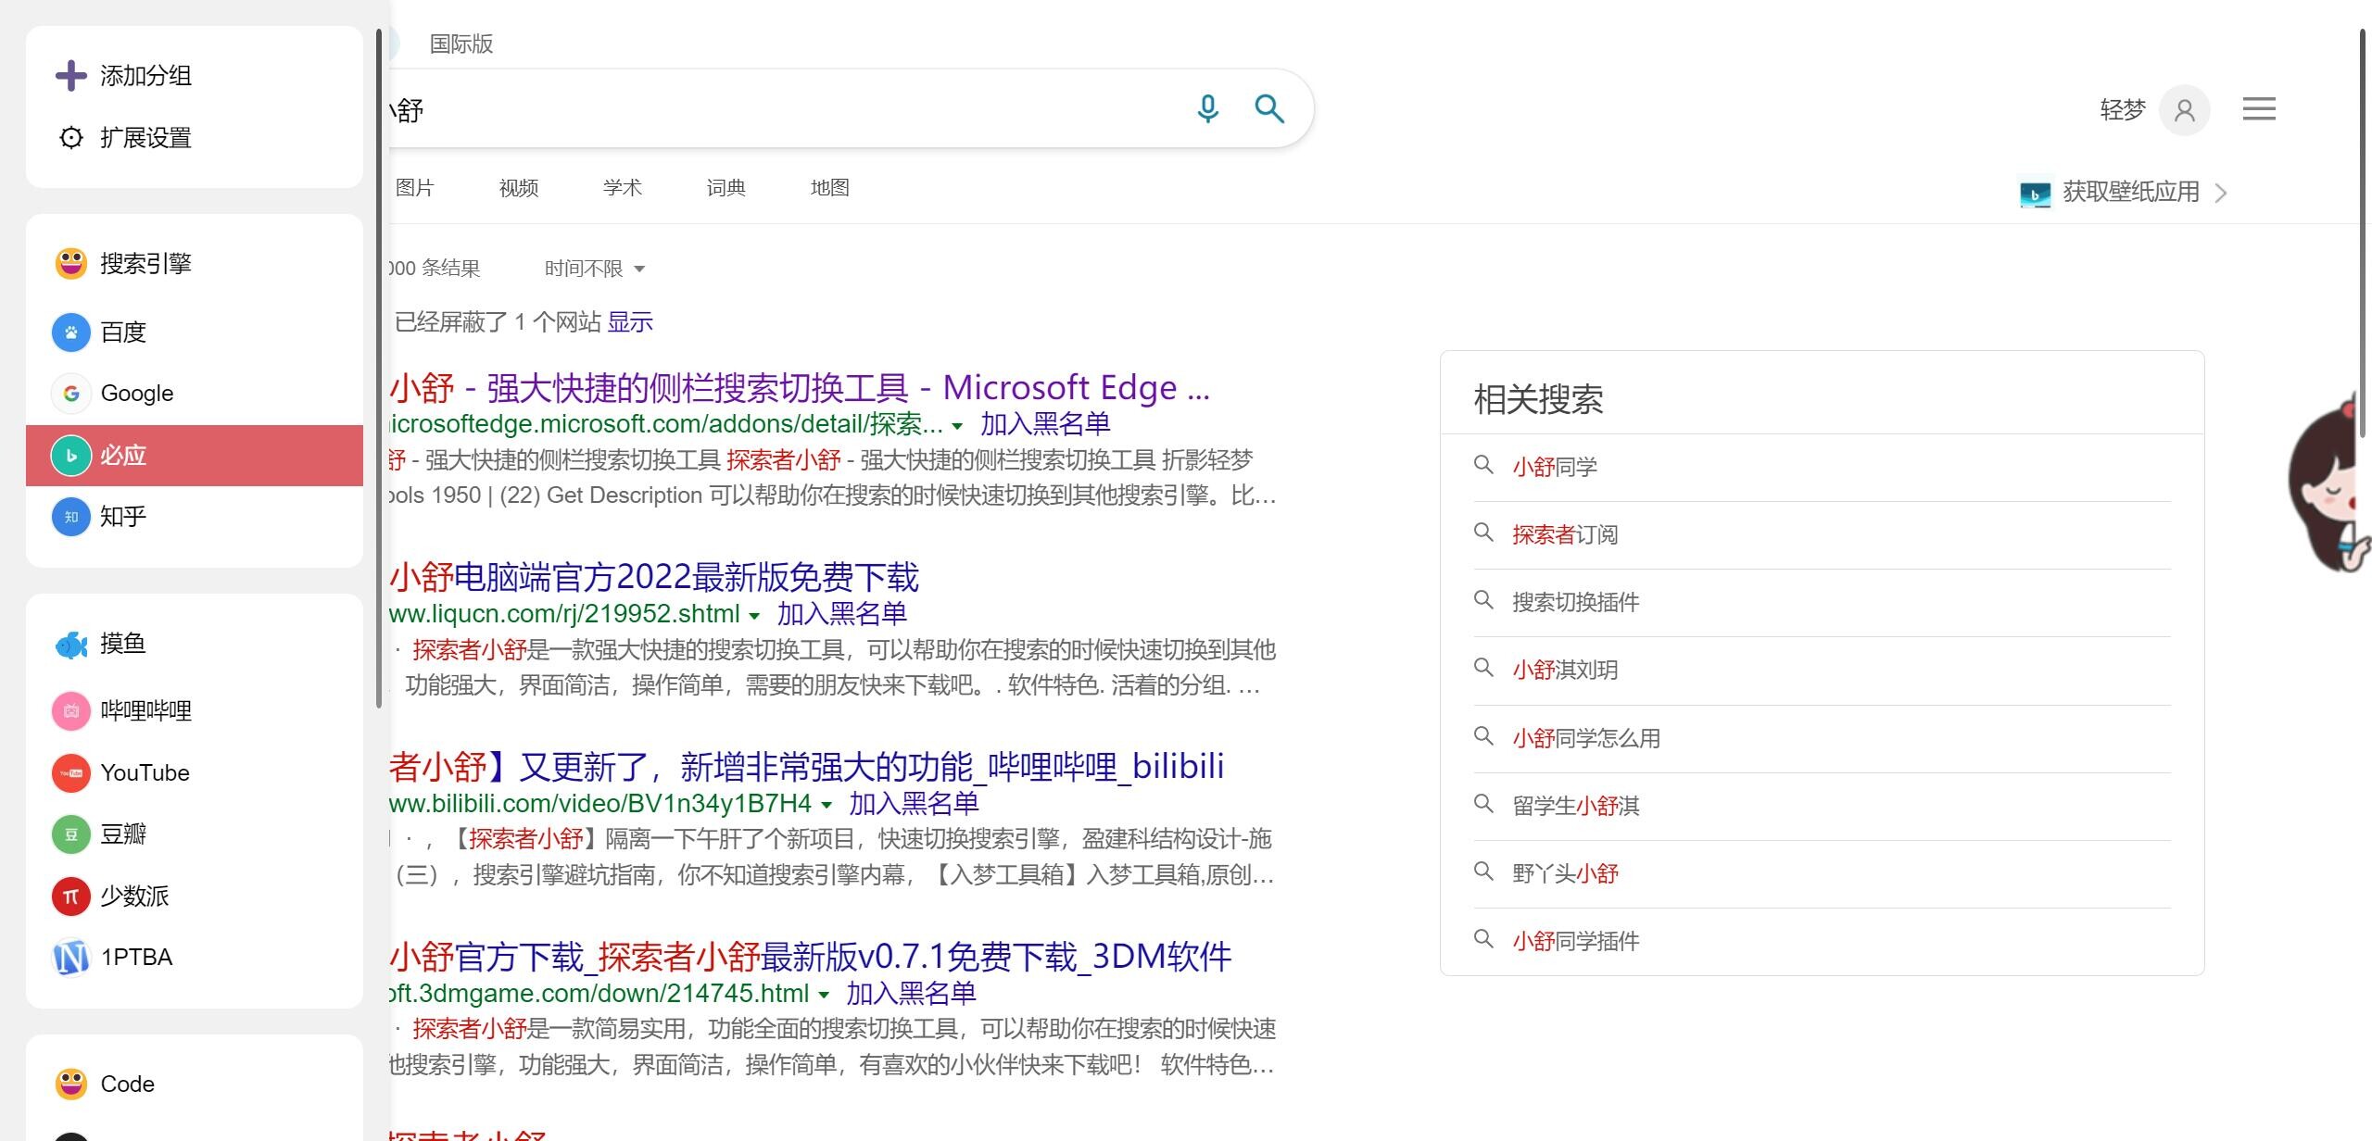
Task: Click the pink Bilibili icon
Action: click(71, 711)
